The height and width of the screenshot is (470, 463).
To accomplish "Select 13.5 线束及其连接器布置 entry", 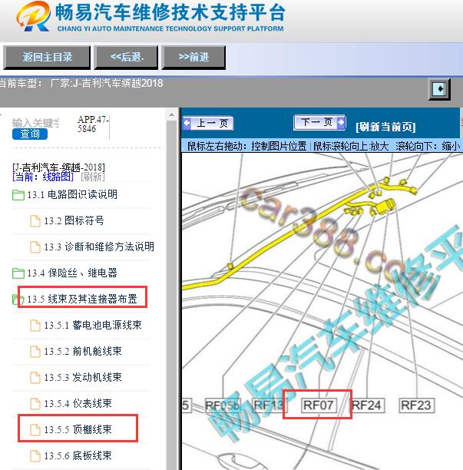I will 82,300.
